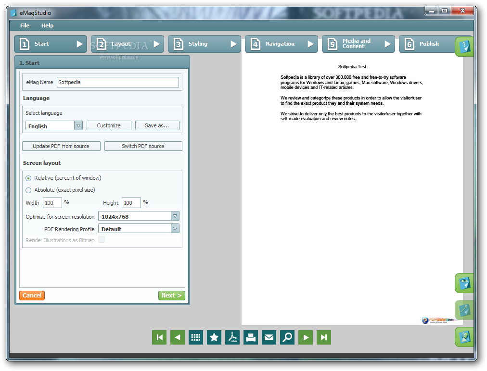Screen dimensions: 487x371
Task: Switch to step 5 Media and Content tab
Action: [x=359, y=44]
